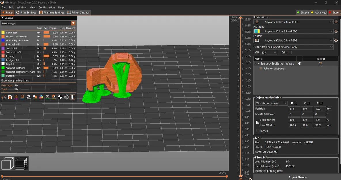The height and width of the screenshot is (180, 341).
Task: Switch to sliced layers preview icon
Action: click(x=21, y=163)
